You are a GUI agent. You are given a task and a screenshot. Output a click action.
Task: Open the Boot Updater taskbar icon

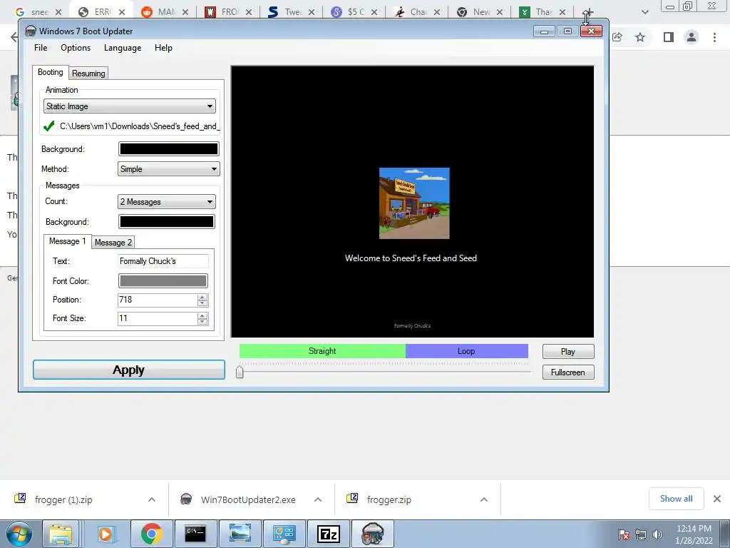(372, 534)
